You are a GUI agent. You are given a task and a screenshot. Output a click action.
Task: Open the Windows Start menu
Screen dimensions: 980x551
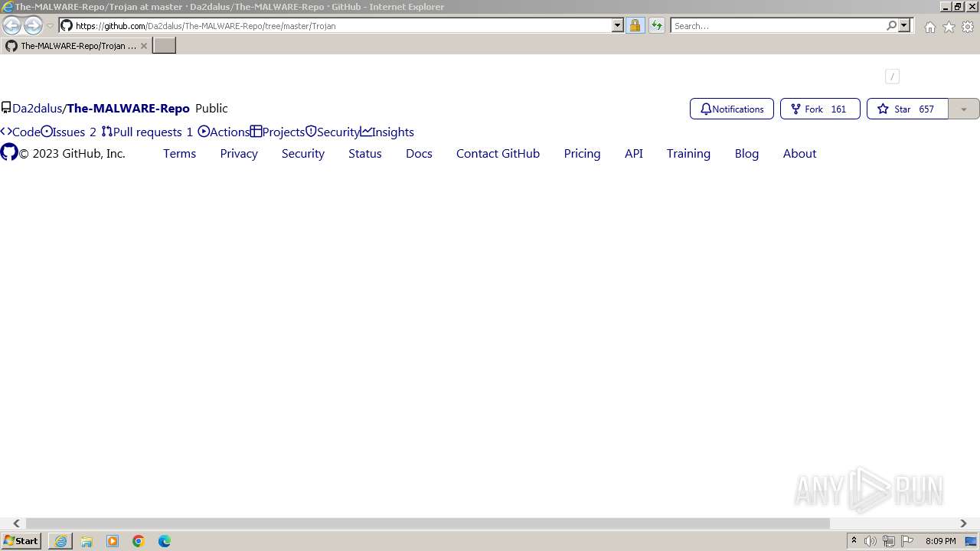[21, 541]
